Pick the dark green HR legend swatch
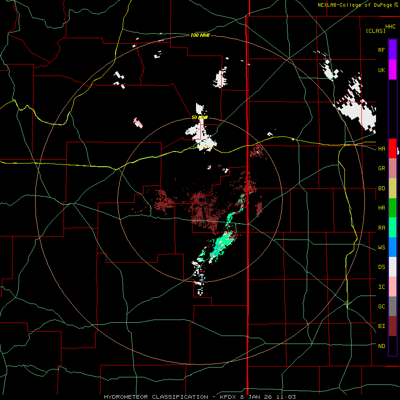This screenshot has width=400, height=400. click(x=392, y=208)
